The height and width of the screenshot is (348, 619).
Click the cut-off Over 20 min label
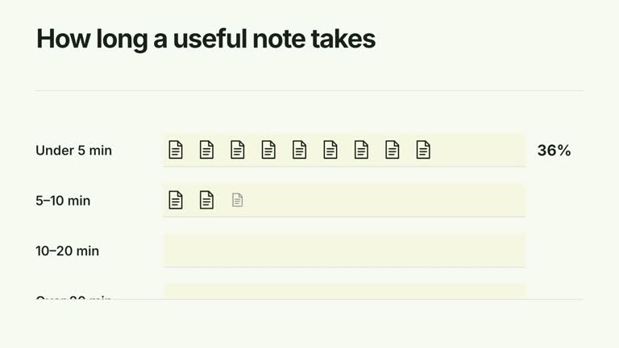pyautogui.click(x=73, y=297)
